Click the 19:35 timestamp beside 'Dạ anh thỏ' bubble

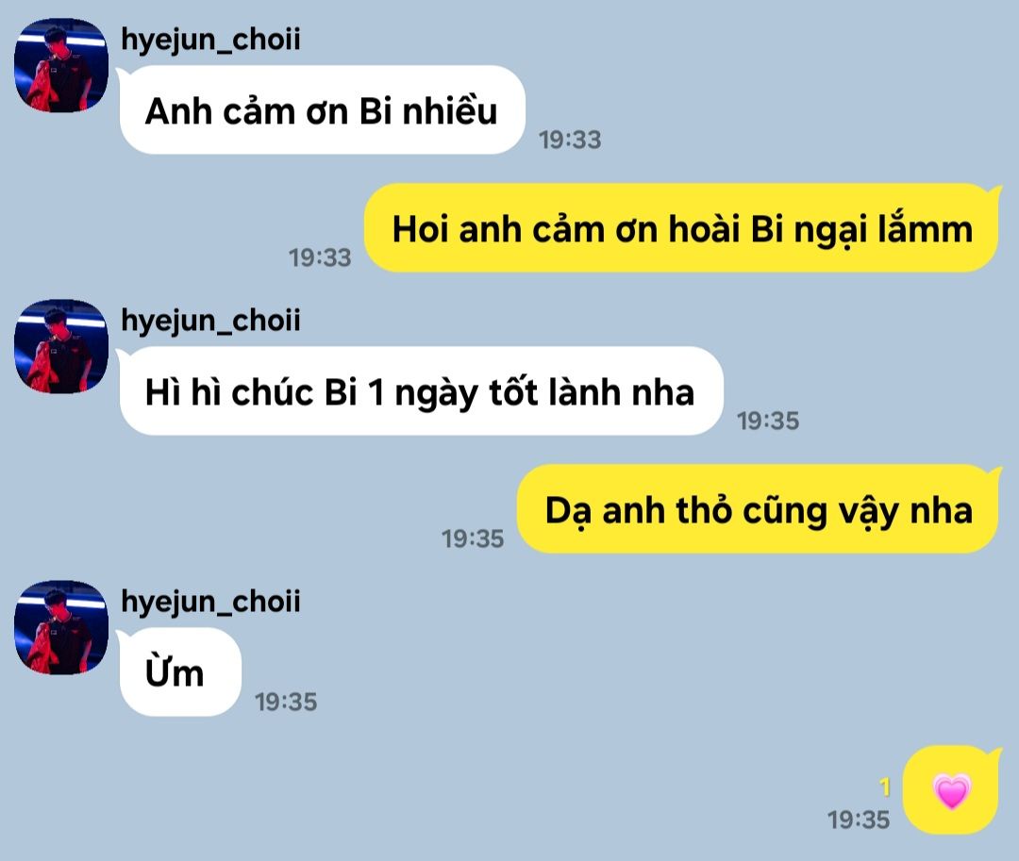[473, 538]
